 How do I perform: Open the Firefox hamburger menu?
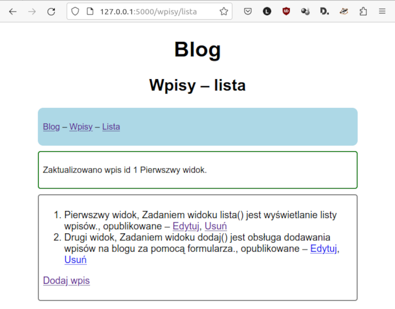(382, 11)
